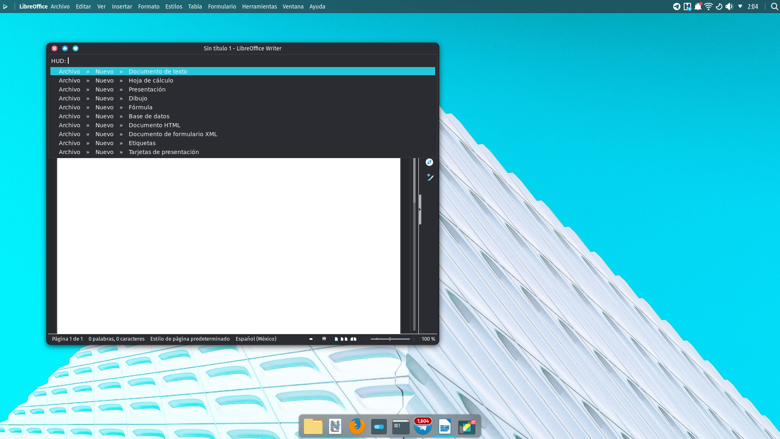
Task: Expand hidden tray icons arrow
Action: 740,7
